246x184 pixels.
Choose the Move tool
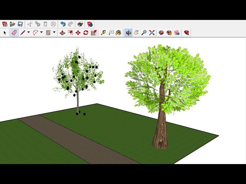pos(78,33)
